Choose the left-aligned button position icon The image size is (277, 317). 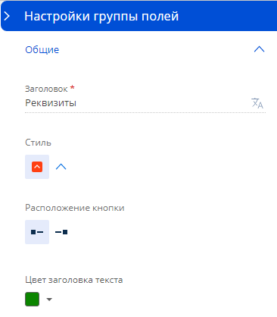click(37, 232)
